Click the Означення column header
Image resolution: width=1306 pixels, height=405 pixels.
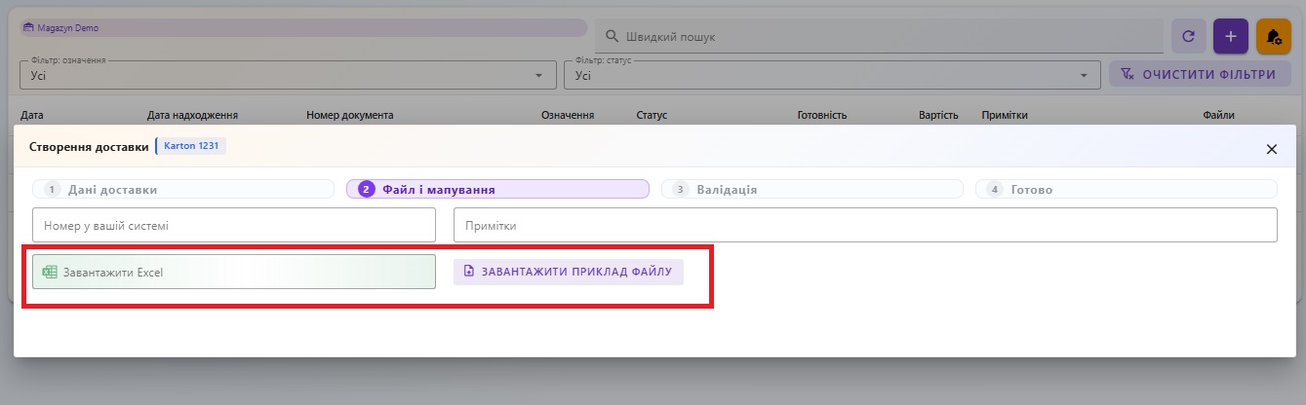[x=568, y=115]
